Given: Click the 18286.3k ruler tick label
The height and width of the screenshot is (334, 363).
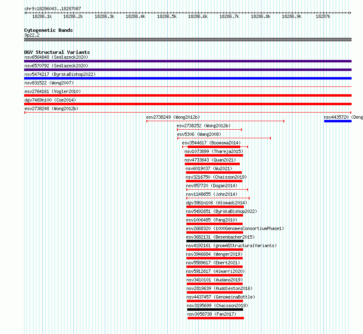Looking at the screenshot, I should point(104,16).
